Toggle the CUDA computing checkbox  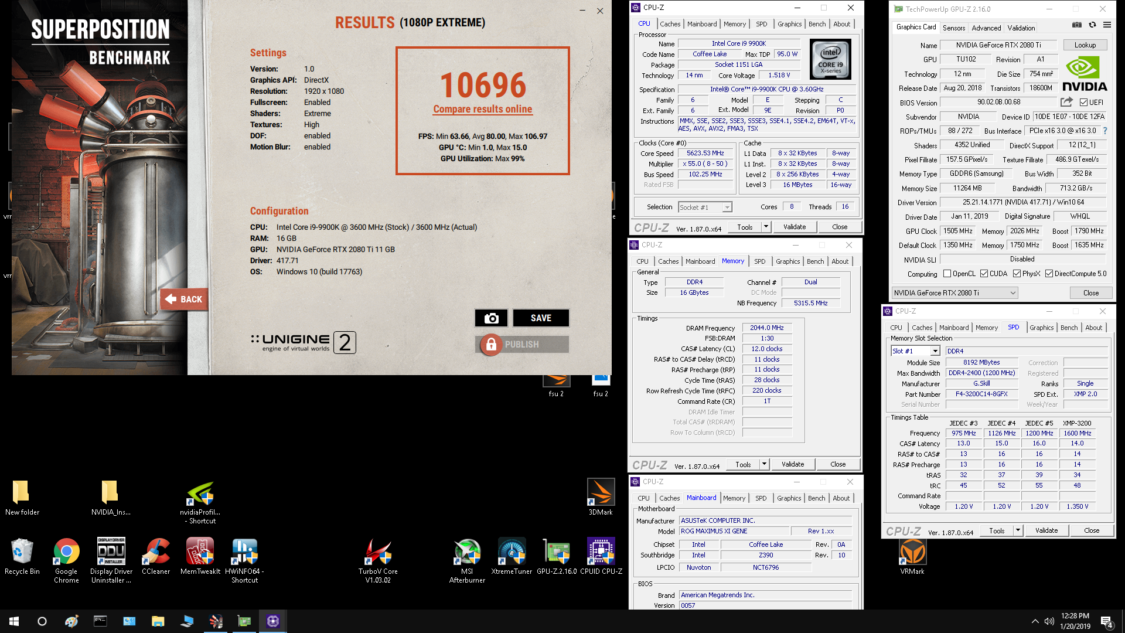[984, 274]
